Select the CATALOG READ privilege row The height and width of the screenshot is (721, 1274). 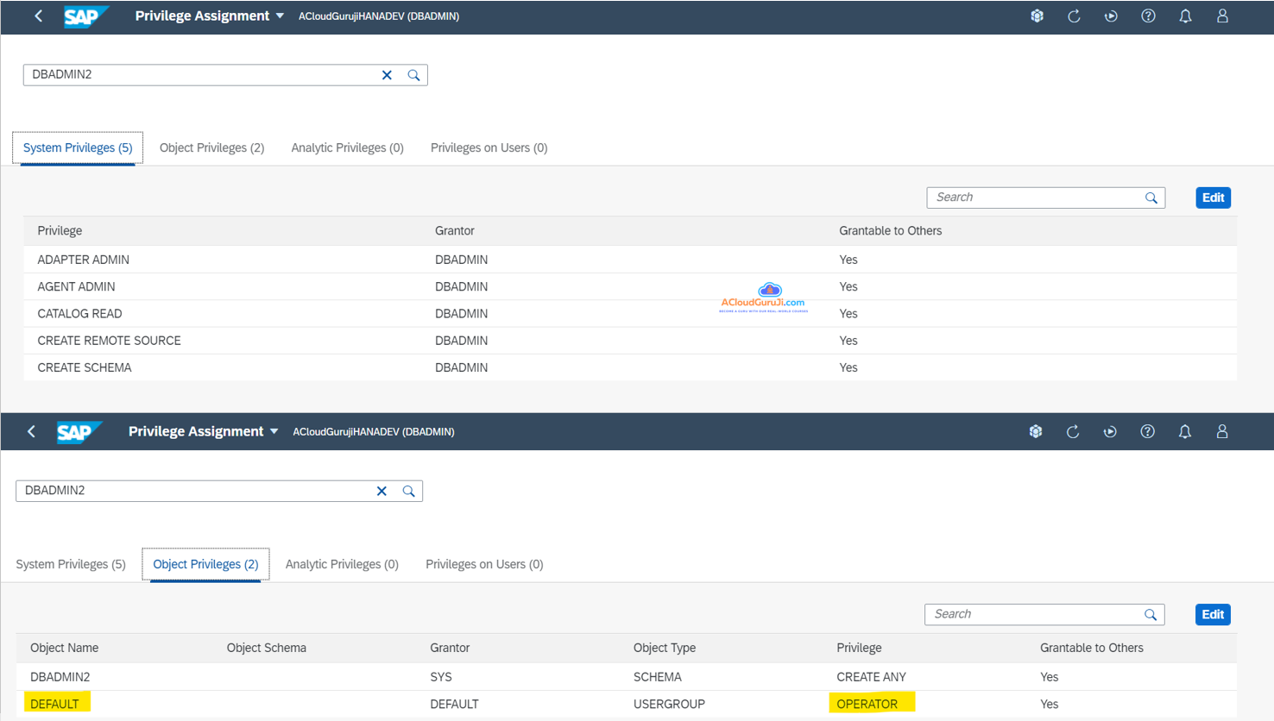pyautogui.click(x=79, y=314)
